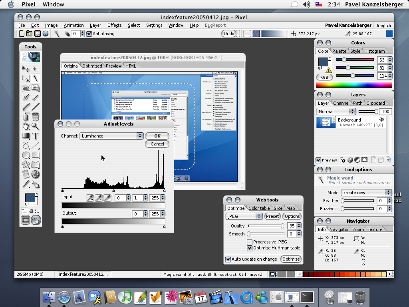Click the black point eyedropper in Adjust levels
The image size is (409, 307).
pos(90,198)
